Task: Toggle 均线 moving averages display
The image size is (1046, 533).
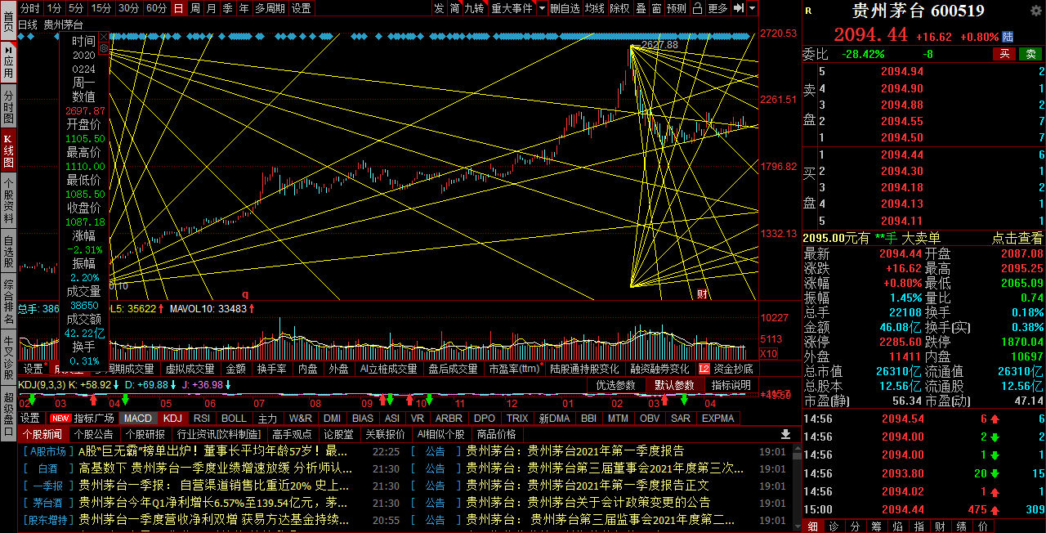Action: coord(595,8)
